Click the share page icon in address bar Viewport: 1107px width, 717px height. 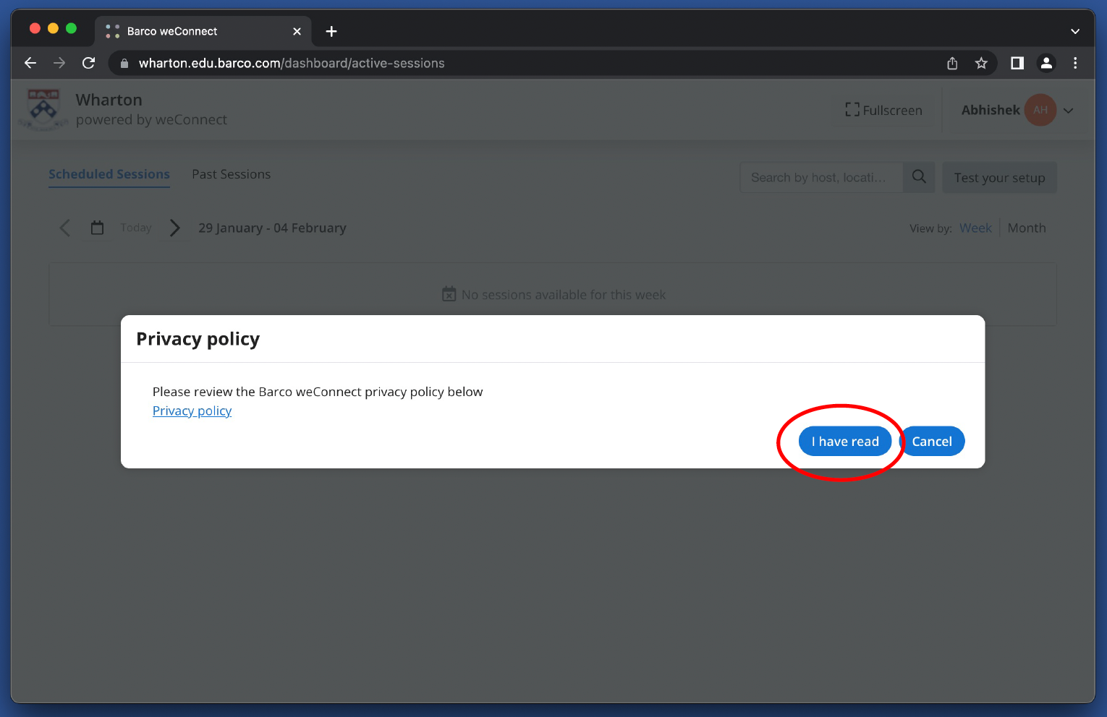click(x=952, y=64)
